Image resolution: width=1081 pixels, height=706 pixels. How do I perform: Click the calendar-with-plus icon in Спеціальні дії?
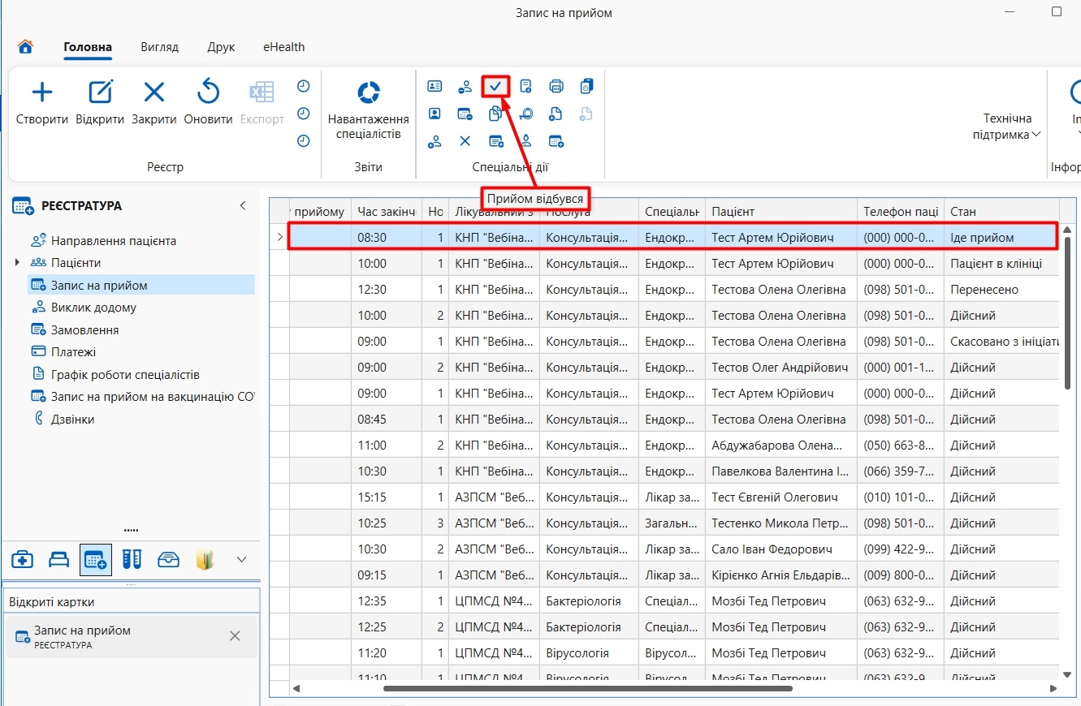[556, 141]
